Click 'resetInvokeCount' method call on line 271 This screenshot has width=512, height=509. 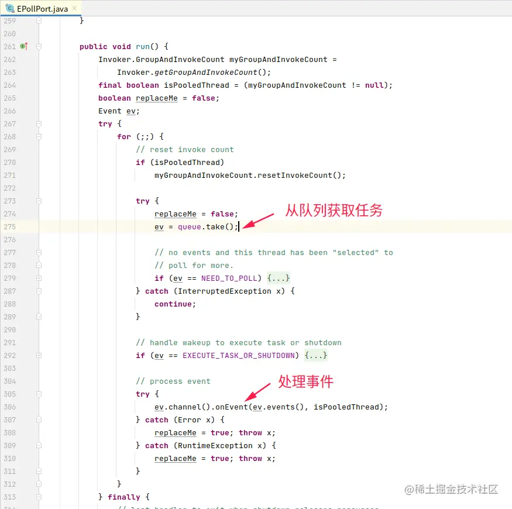[294, 176]
